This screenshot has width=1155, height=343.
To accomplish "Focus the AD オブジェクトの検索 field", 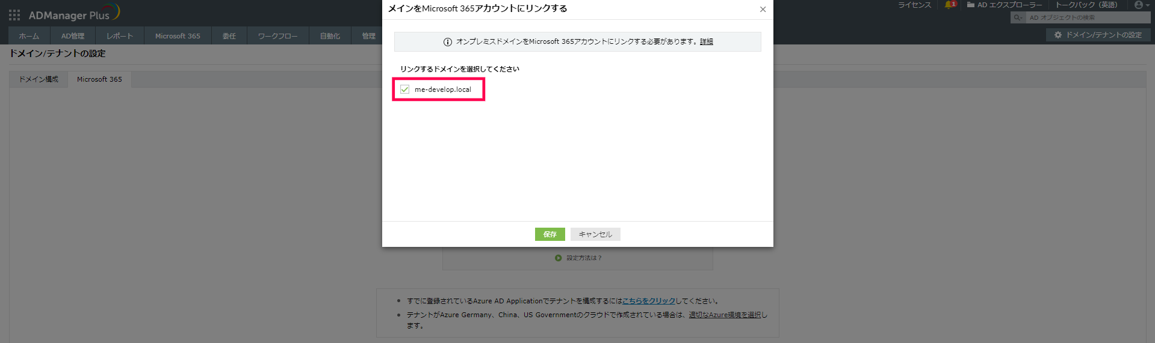I will pos(1088,17).
